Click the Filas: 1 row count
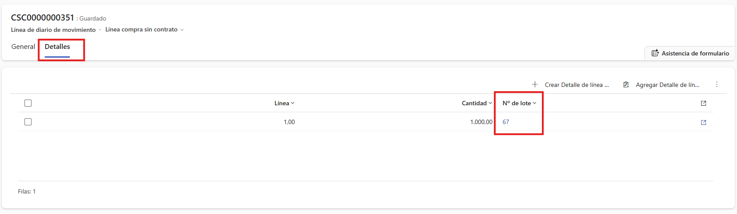Viewport: 737px width, 214px height. click(27, 191)
